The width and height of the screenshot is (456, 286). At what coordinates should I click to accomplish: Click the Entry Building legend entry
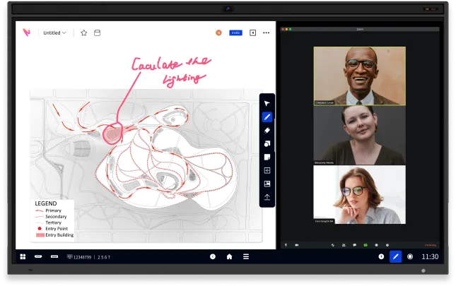point(54,235)
